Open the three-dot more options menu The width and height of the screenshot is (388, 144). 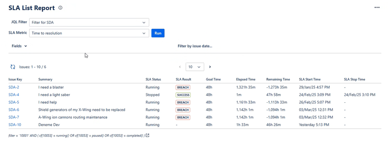(377, 8)
